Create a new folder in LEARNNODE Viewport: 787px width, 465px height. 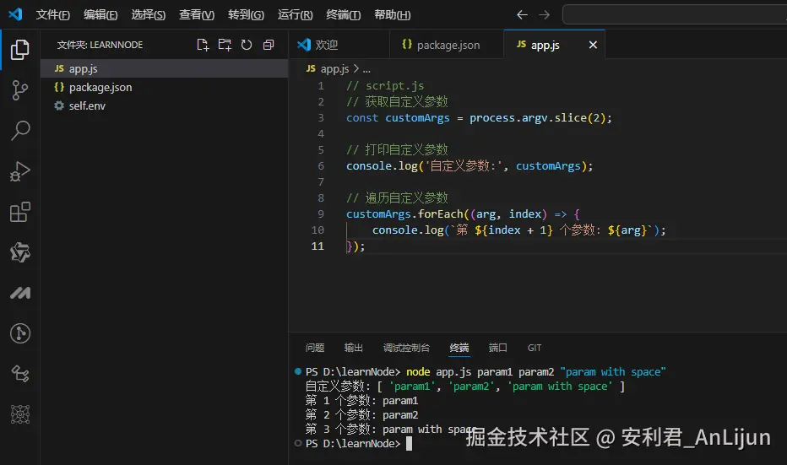tap(225, 45)
